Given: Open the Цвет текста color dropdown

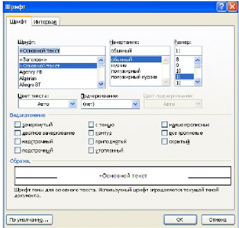Looking at the screenshot, I should coord(72,104).
